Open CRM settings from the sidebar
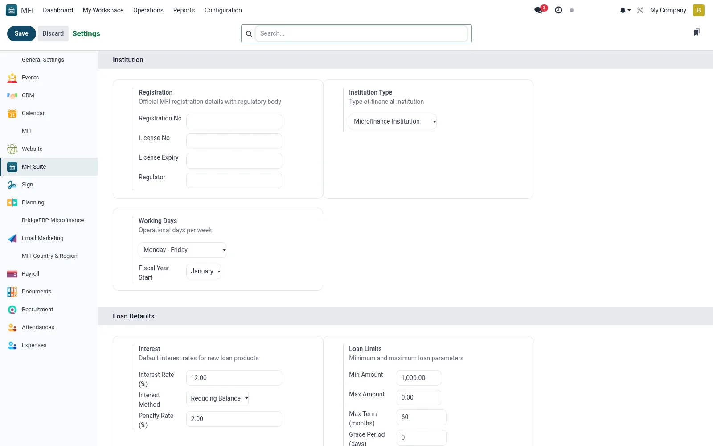 tap(49, 95)
